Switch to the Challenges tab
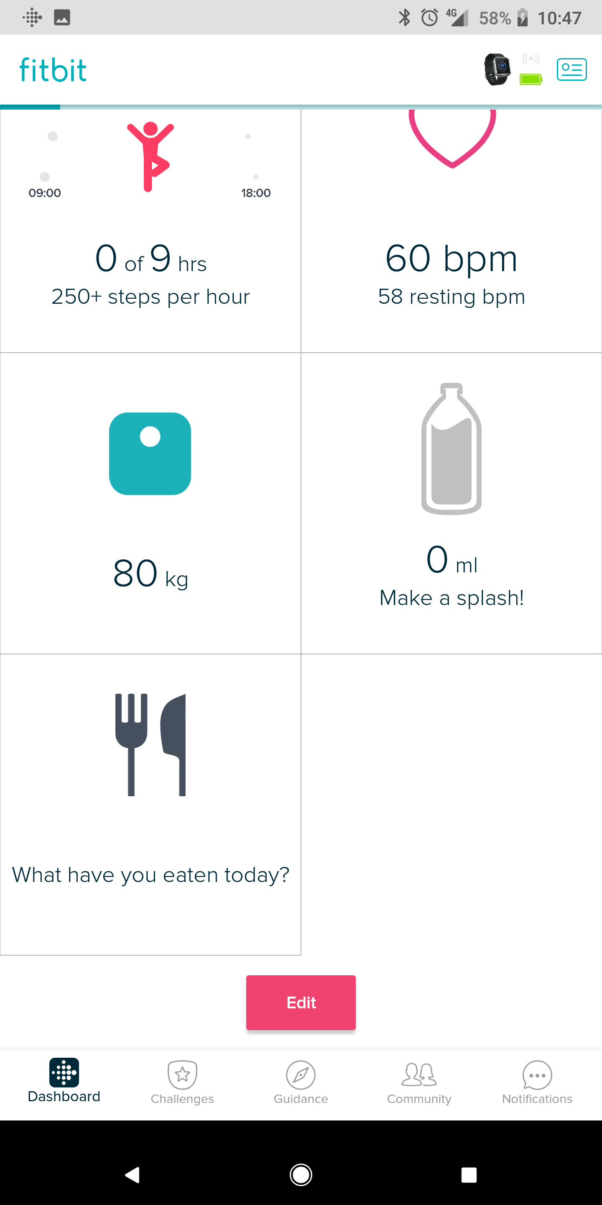 pos(182,1082)
